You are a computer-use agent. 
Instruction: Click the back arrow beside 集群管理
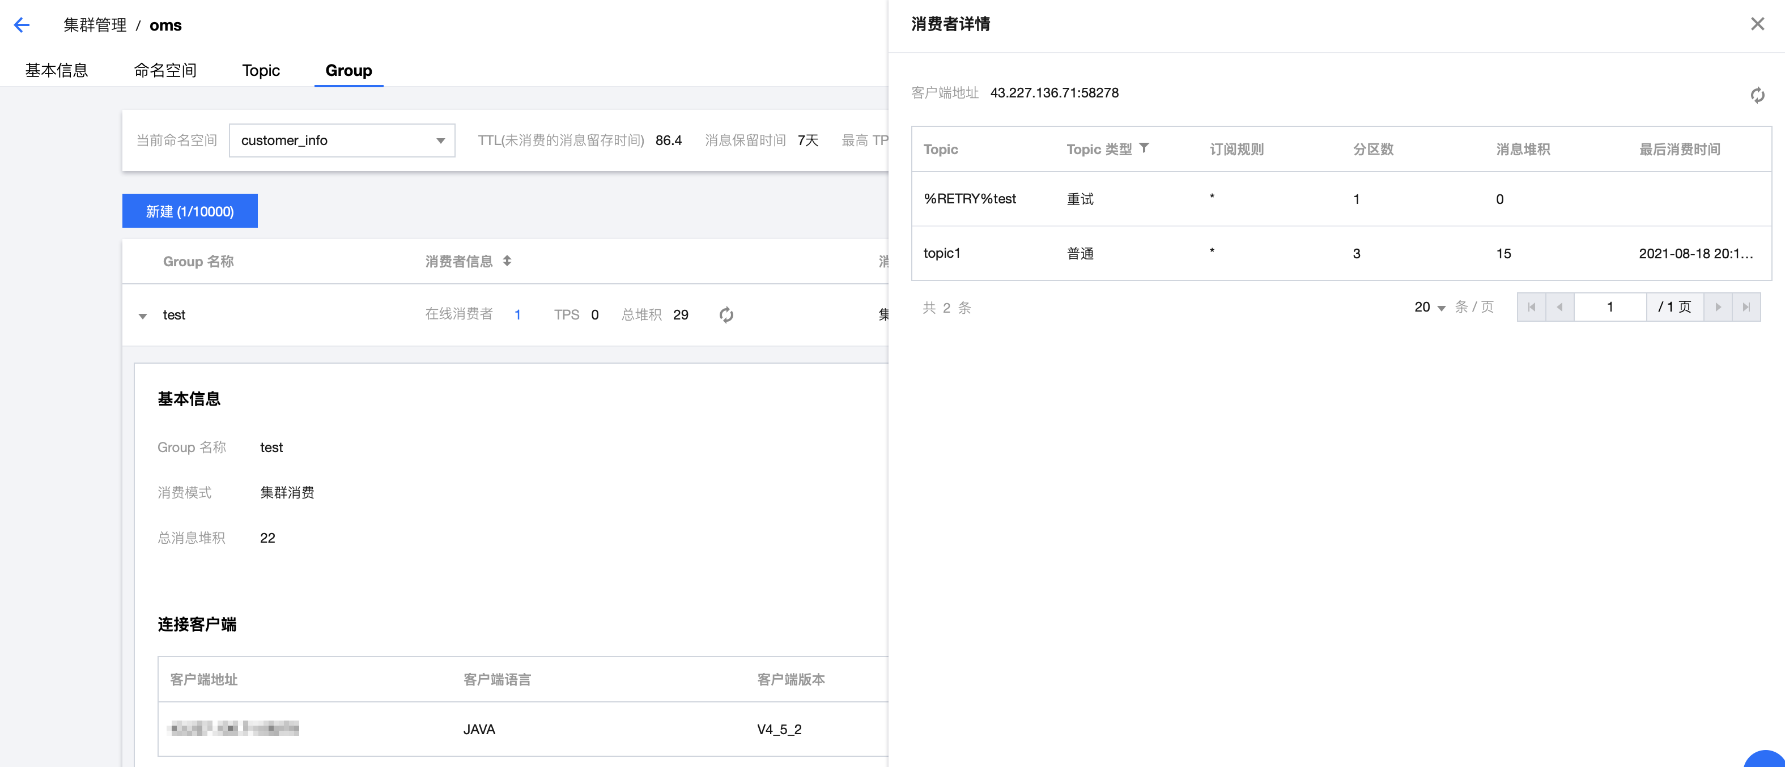tap(22, 24)
